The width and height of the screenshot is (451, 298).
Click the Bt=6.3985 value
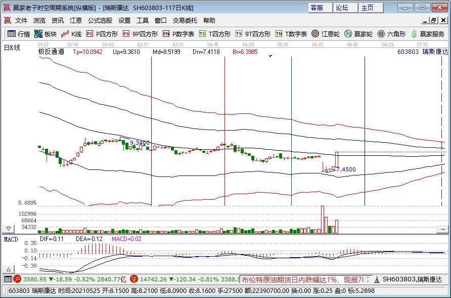(245, 51)
